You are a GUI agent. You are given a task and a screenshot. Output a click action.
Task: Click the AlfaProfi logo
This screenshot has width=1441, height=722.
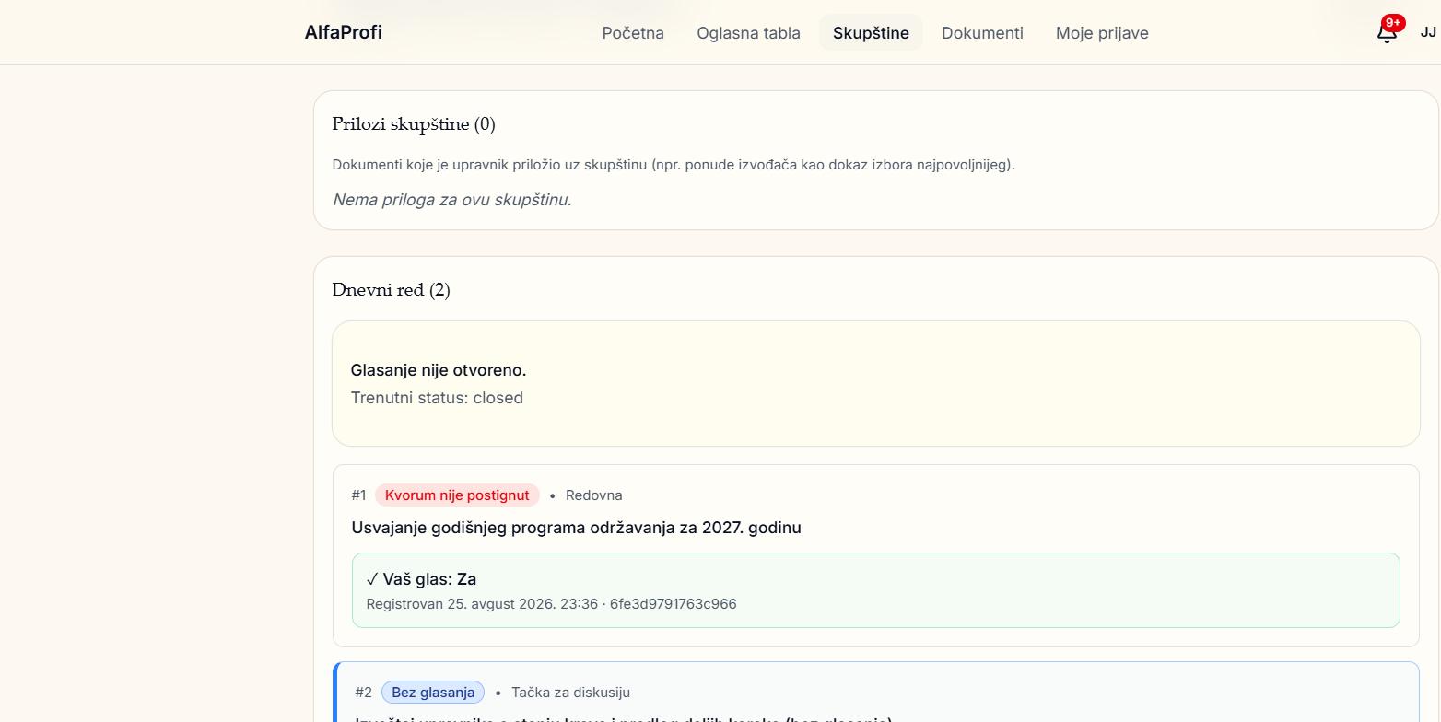[344, 32]
